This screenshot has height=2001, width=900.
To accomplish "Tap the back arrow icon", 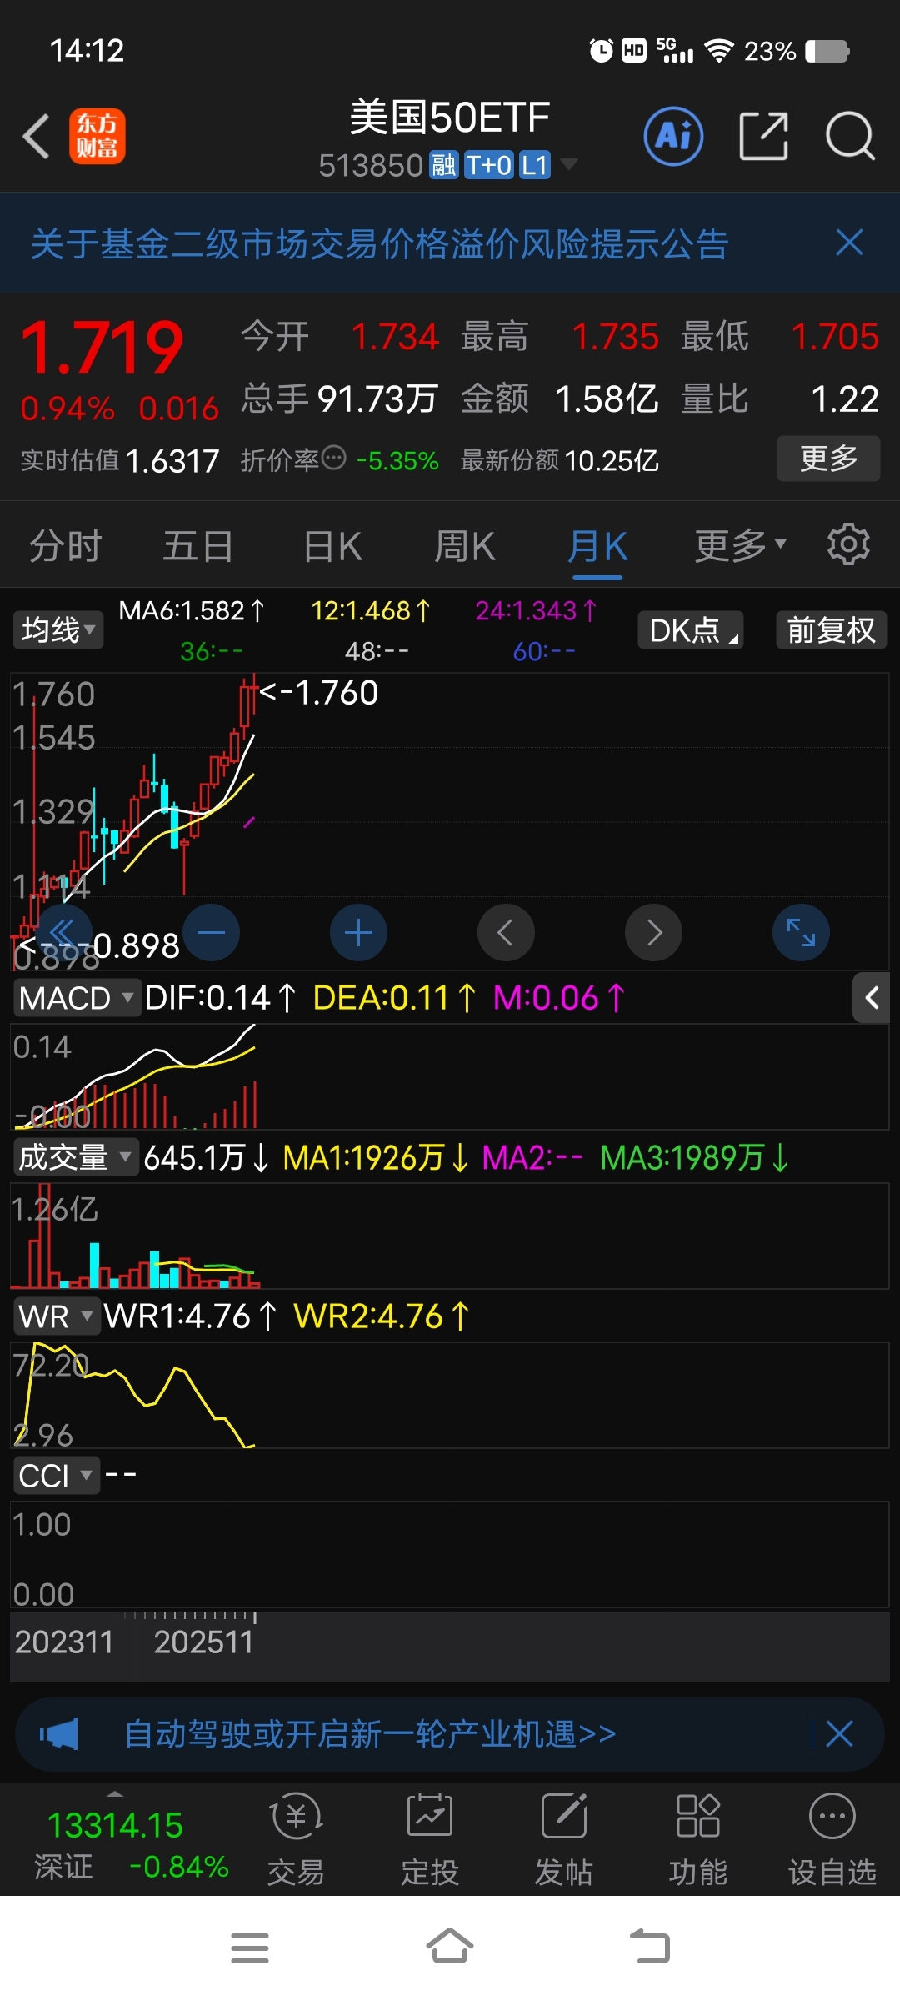I will point(37,136).
